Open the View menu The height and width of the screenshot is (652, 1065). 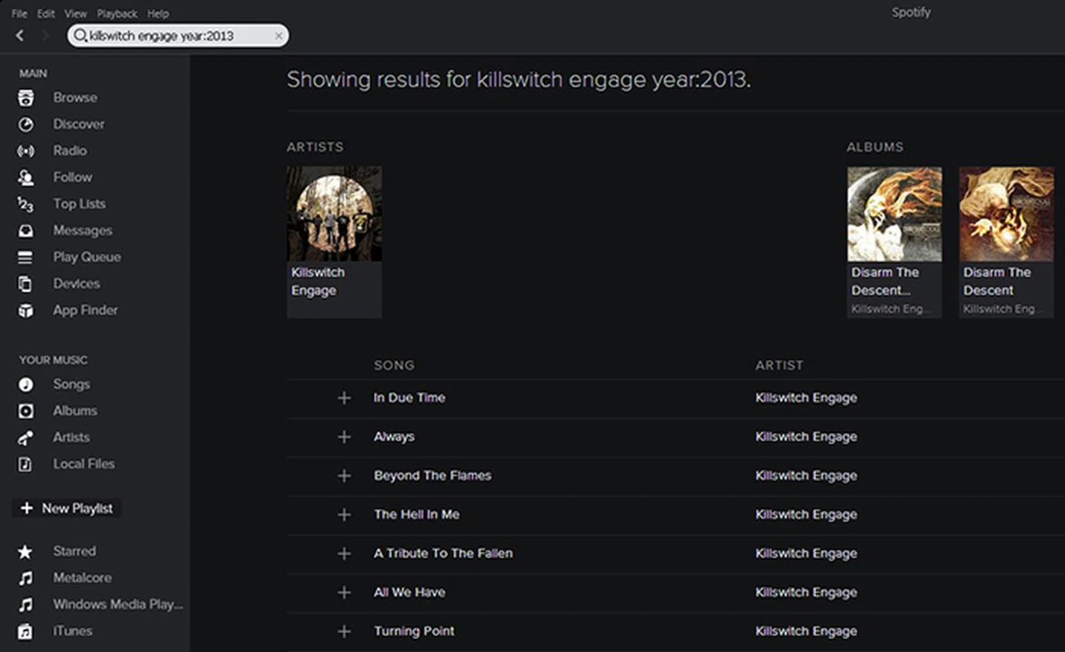pos(75,14)
